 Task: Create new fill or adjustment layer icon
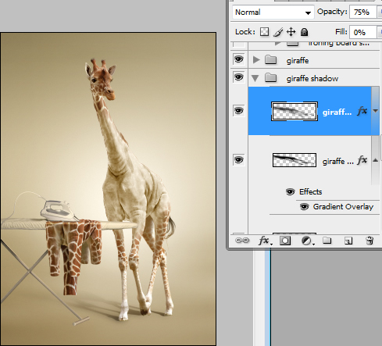[x=307, y=241]
